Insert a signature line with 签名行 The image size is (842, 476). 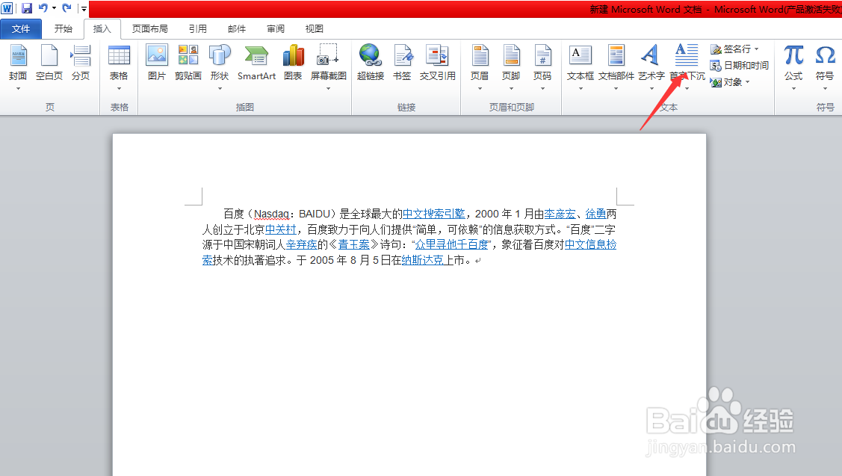tap(734, 49)
